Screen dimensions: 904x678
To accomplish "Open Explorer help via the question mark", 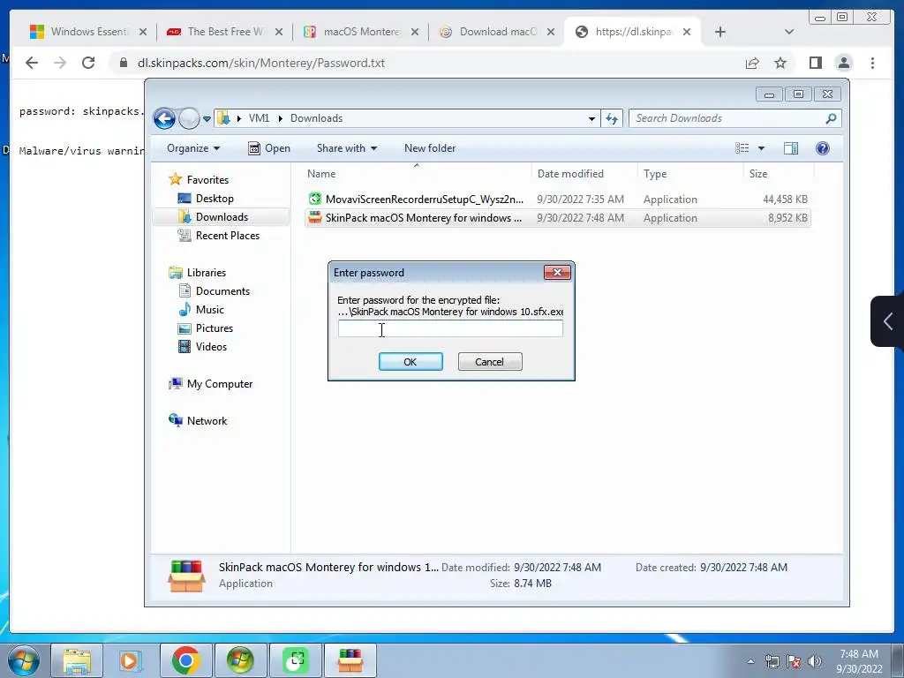I will (823, 148).
